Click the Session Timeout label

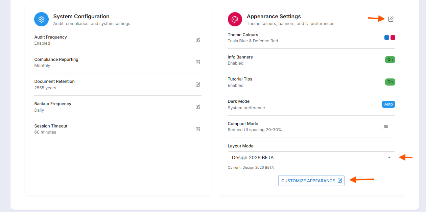(x=51, y=126)
